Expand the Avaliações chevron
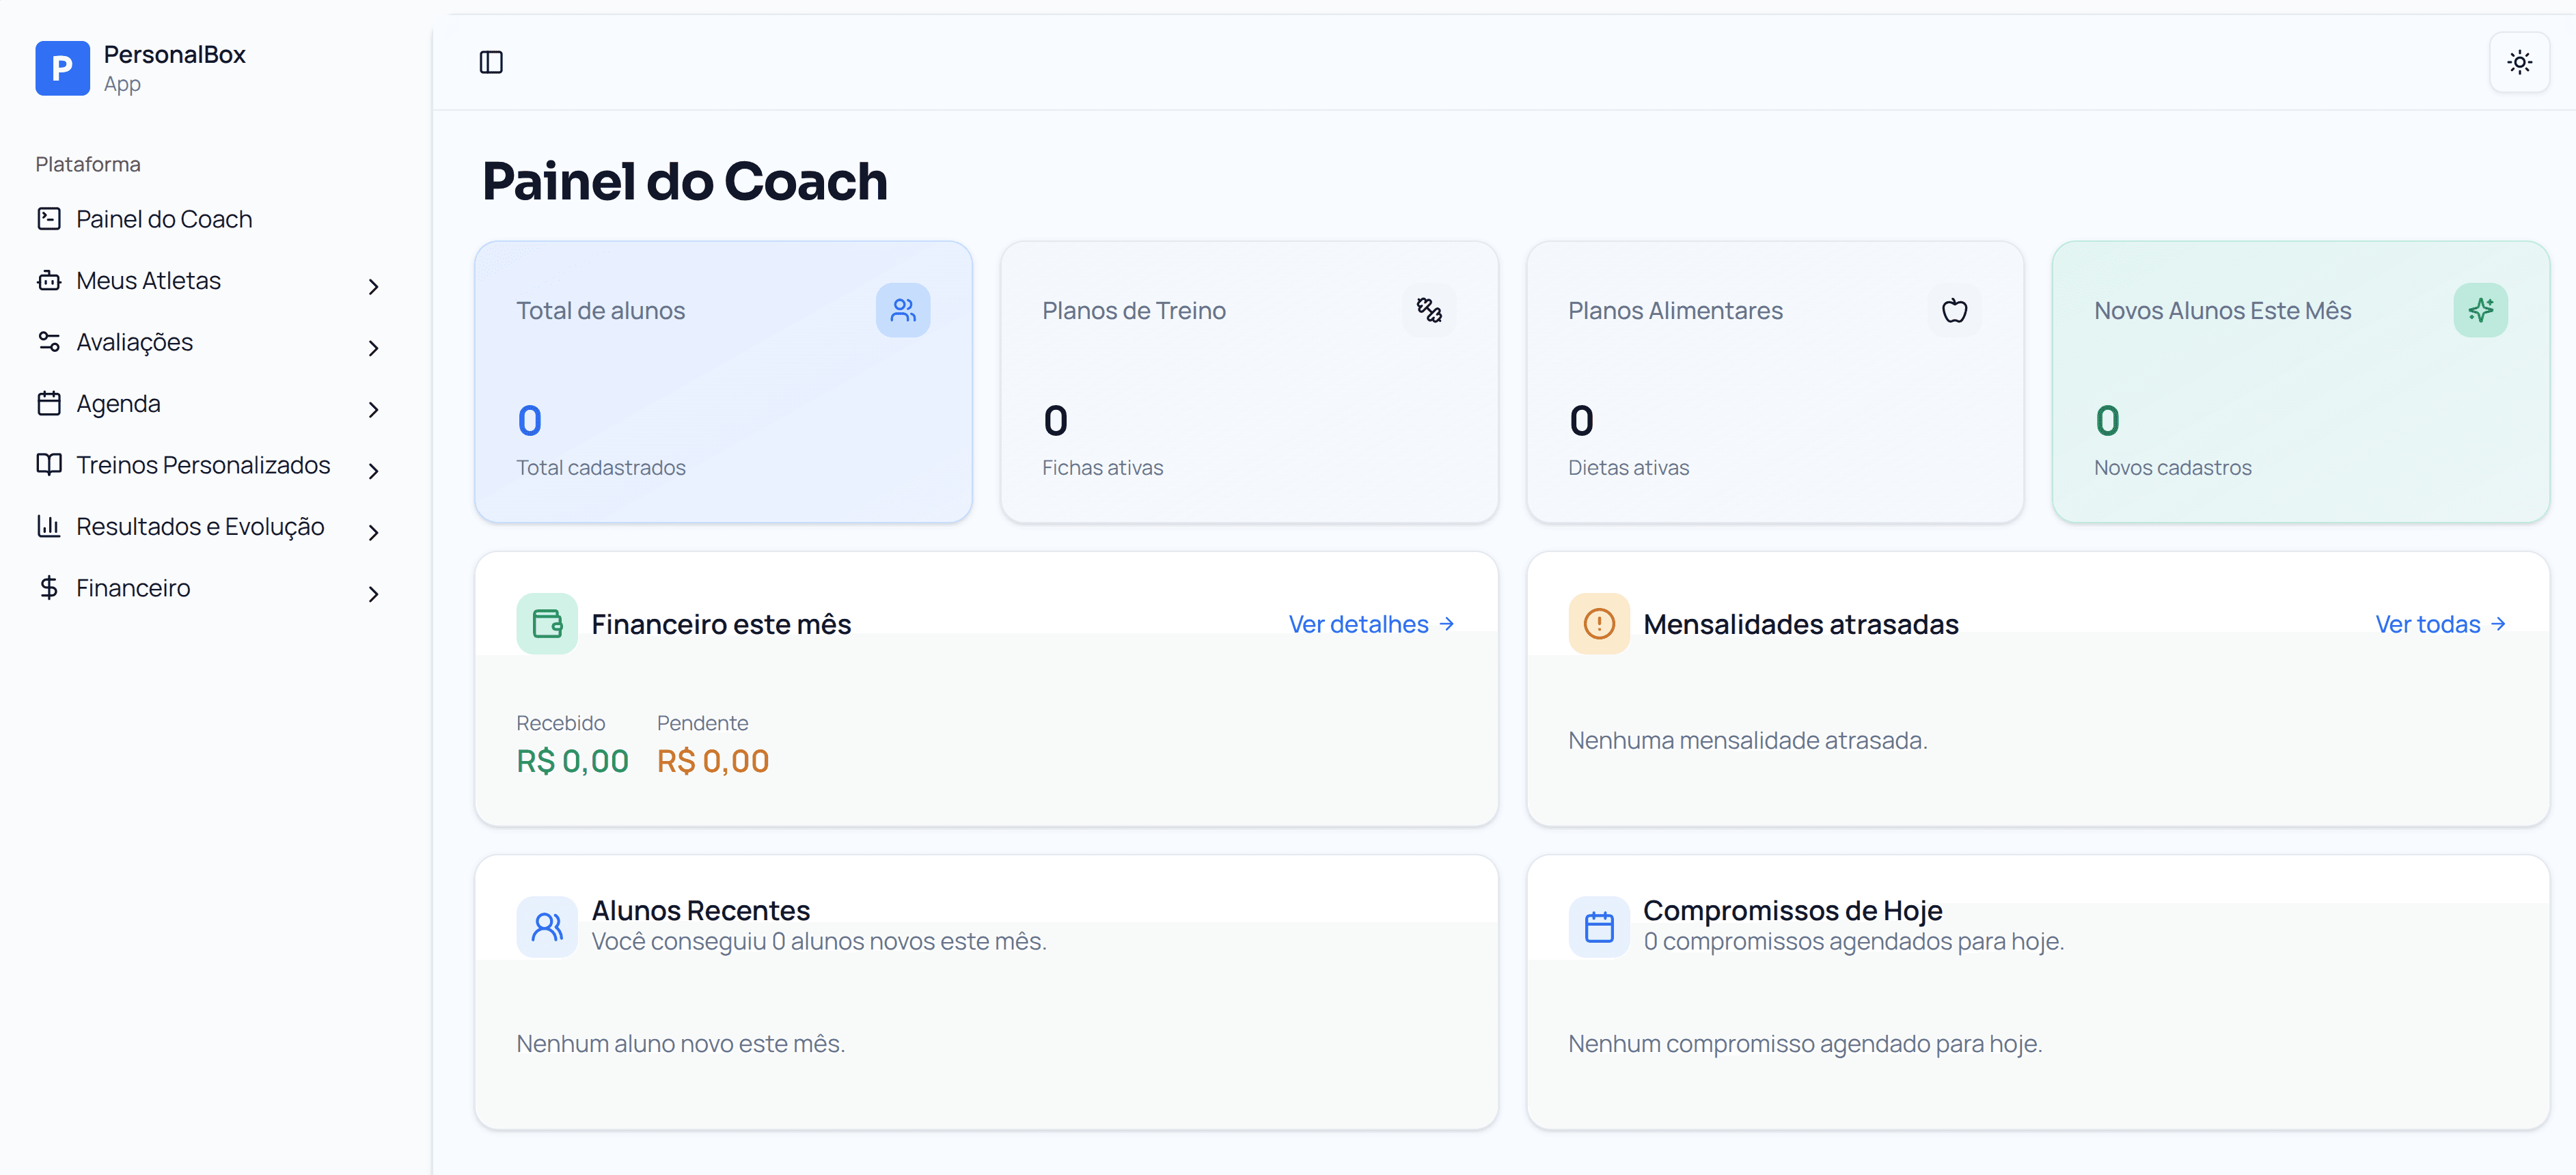 tap(373, 348)
